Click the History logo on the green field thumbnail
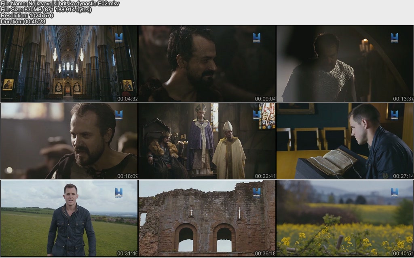Screen dimensions: 414x258 point(118,192)
